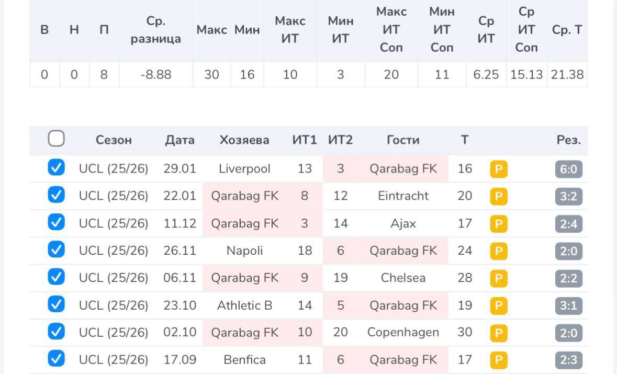Click the 2:4 result badge

click(568, 224)
